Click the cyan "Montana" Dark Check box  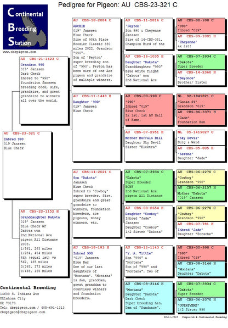pos(149,297)
